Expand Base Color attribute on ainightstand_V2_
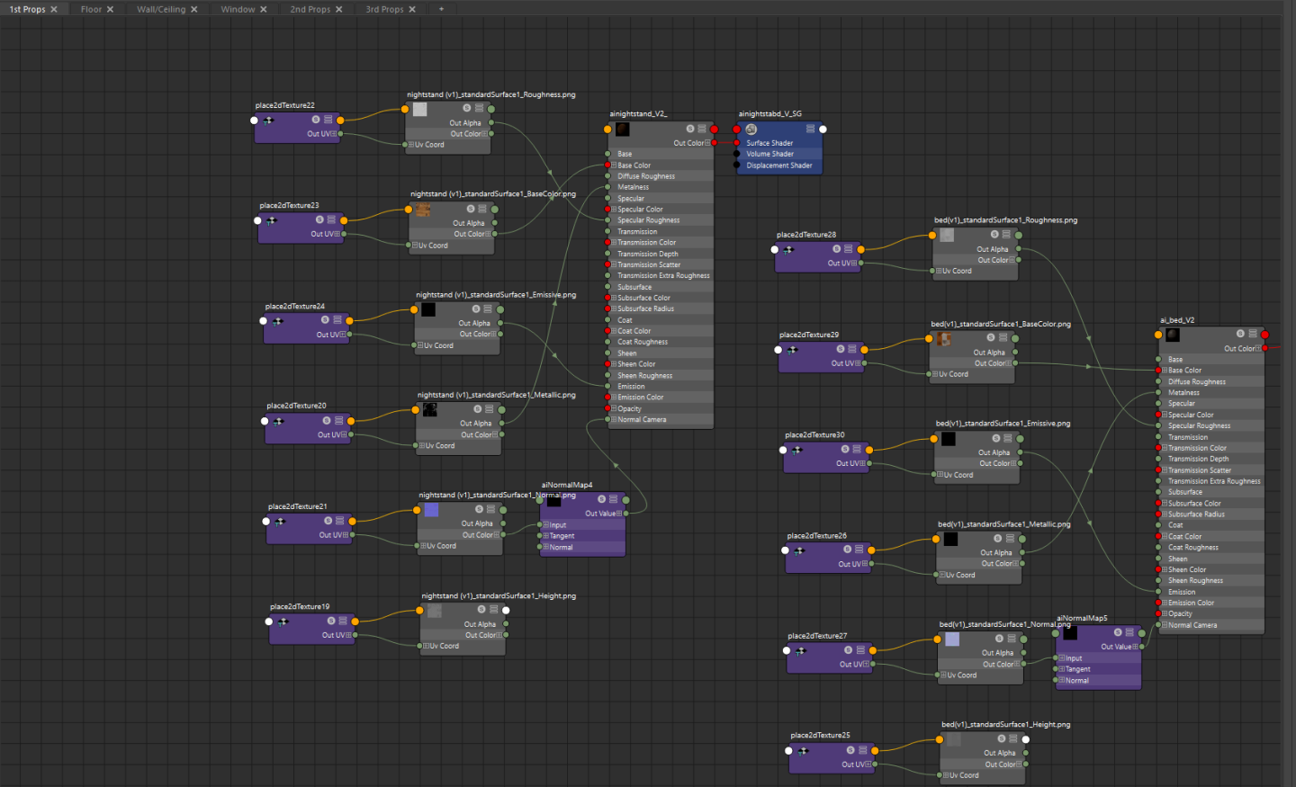The width and height of the screenshot is (1296, 787). [x=614, y=165]
